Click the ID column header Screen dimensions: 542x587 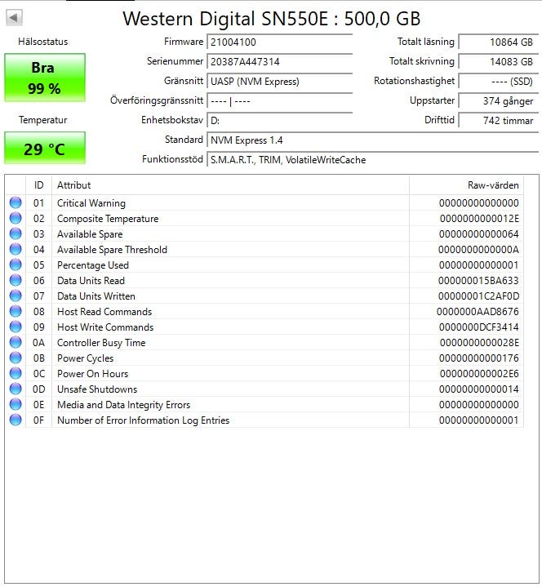pos(38,185)
